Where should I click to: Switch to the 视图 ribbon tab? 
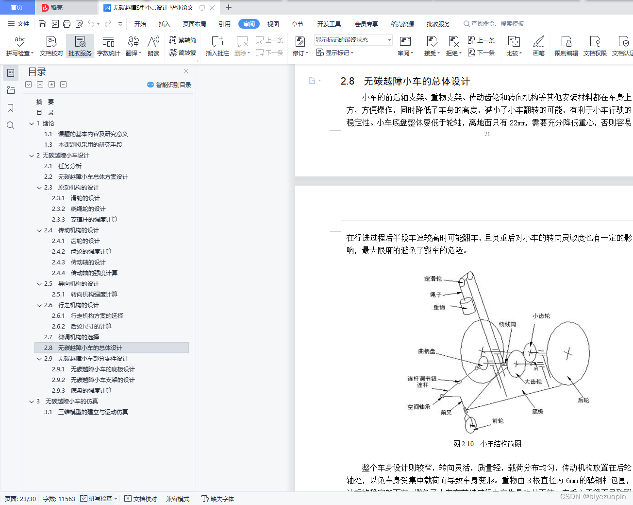tap(273, 24)
